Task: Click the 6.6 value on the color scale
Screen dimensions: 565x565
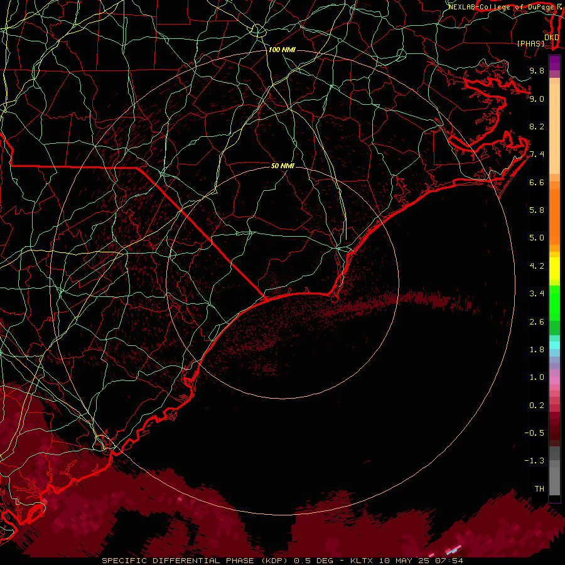Action: pyautogui.click(x=537, y=182)
